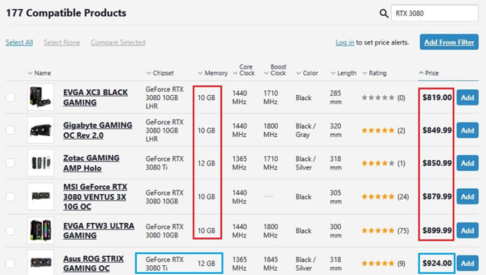The image size is (486, 275).
Task: Open the EVGA XC3 BLACK GAMING thumbnail
Action: coord(41,97)
